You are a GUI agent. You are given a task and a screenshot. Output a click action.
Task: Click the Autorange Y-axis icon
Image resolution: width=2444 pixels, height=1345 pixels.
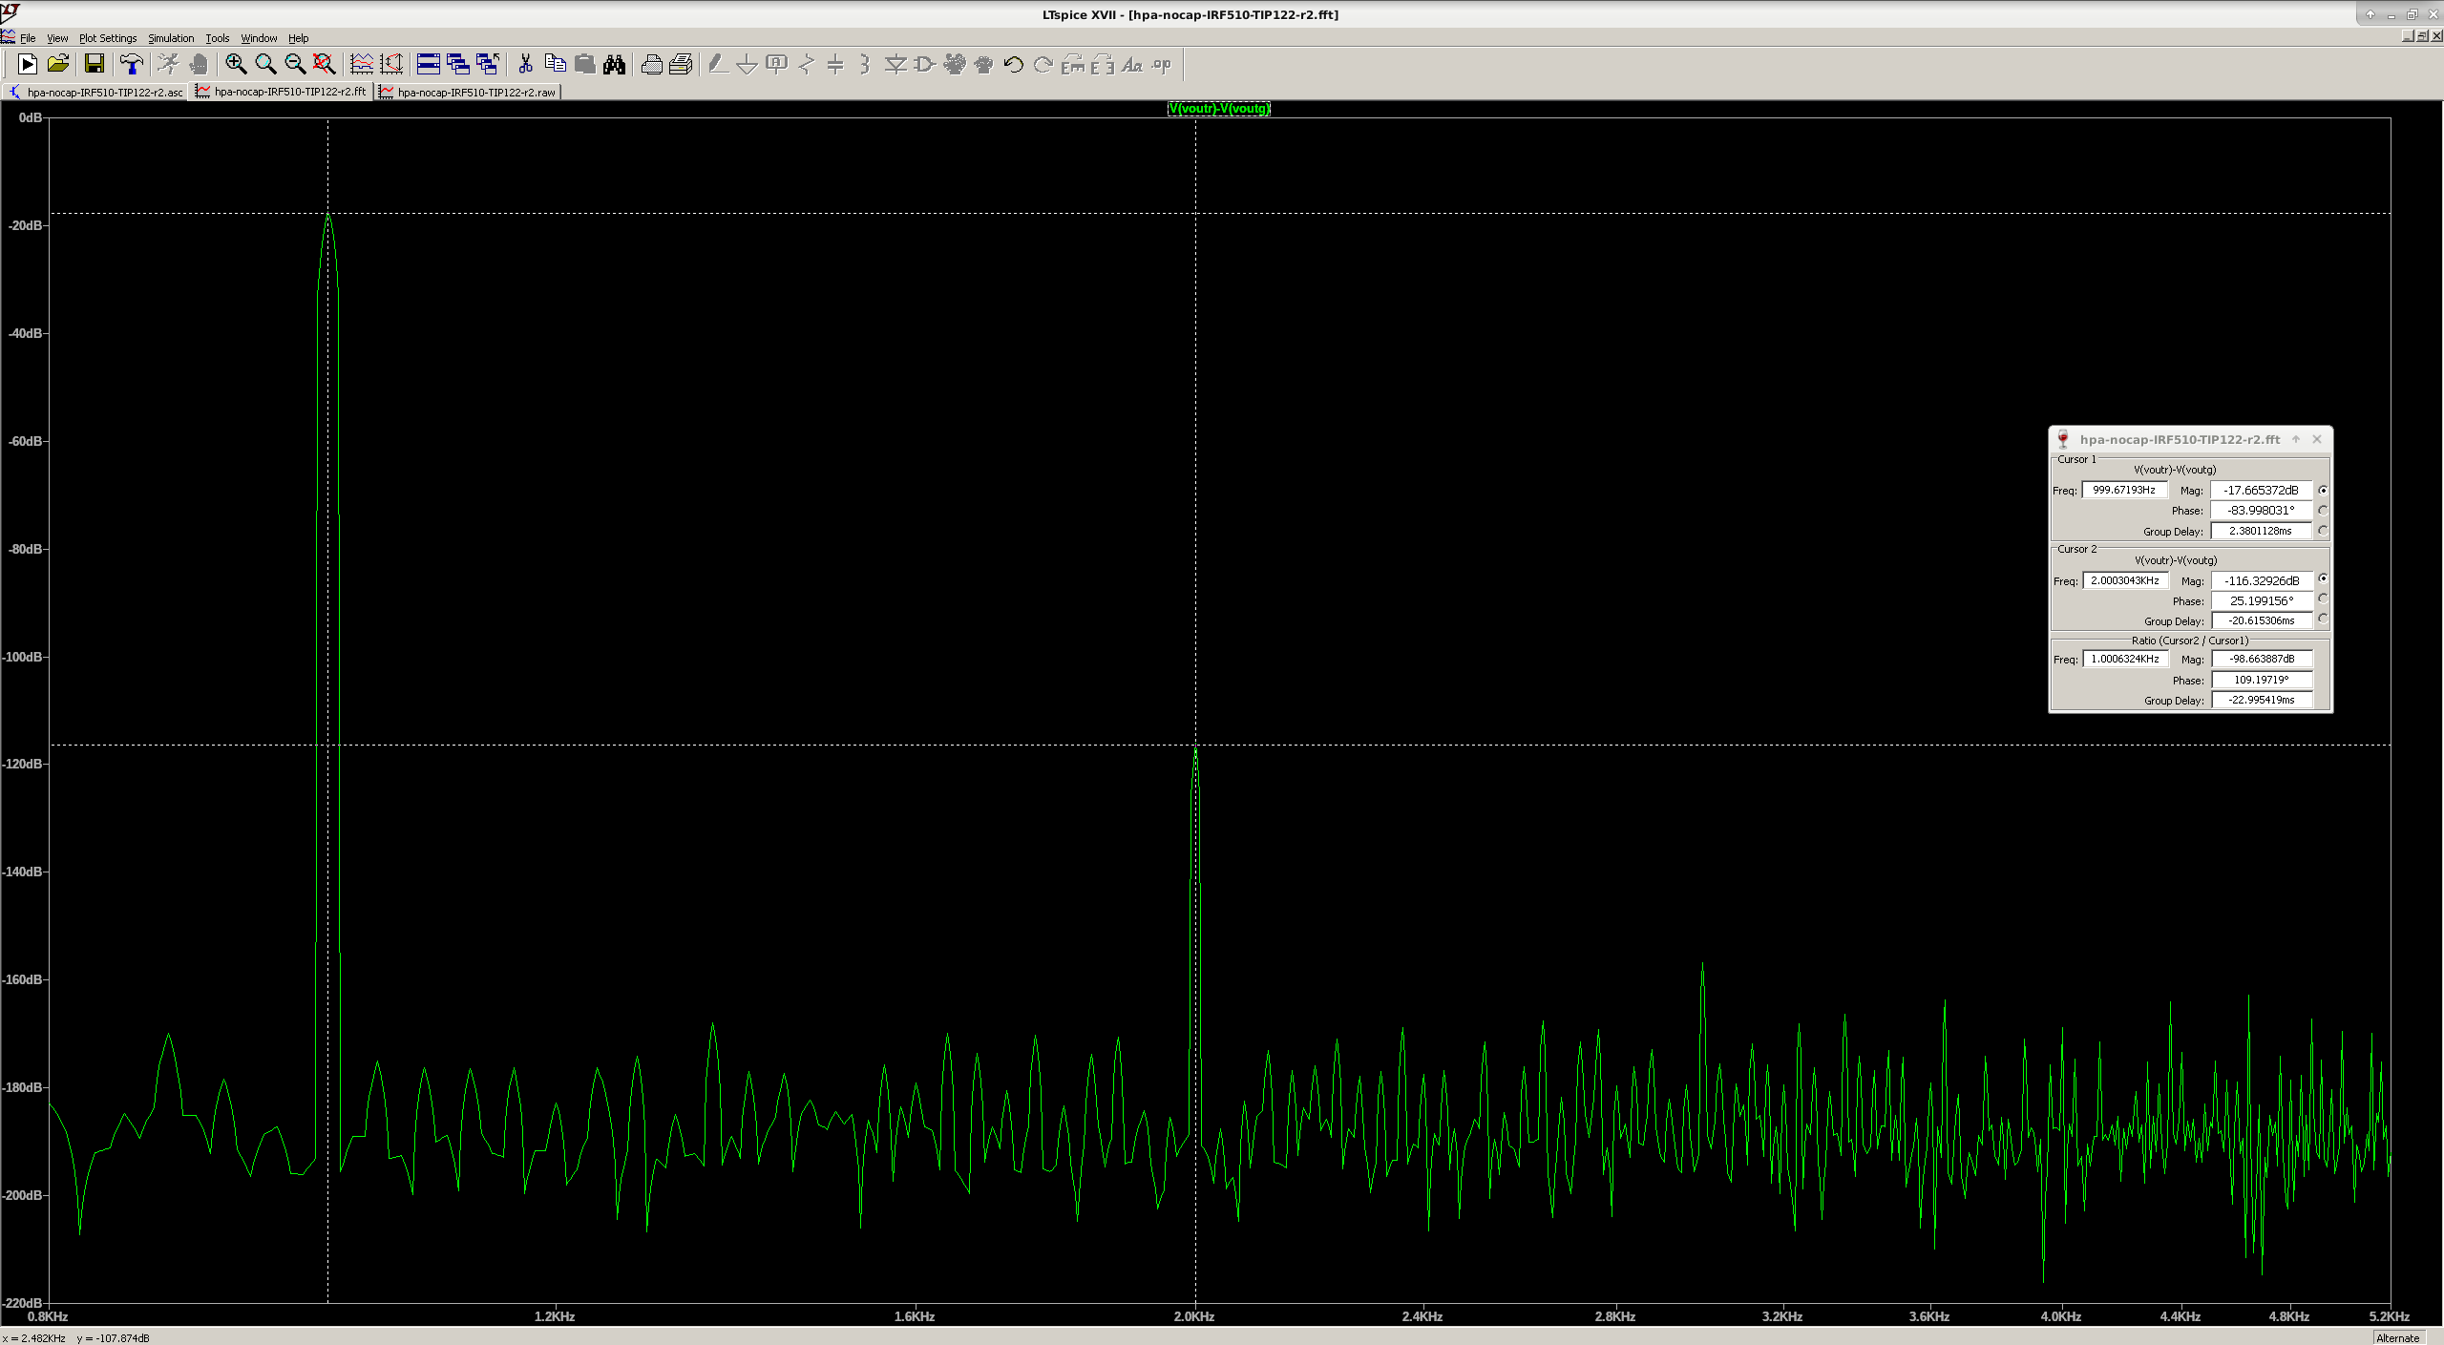point(391,64)
